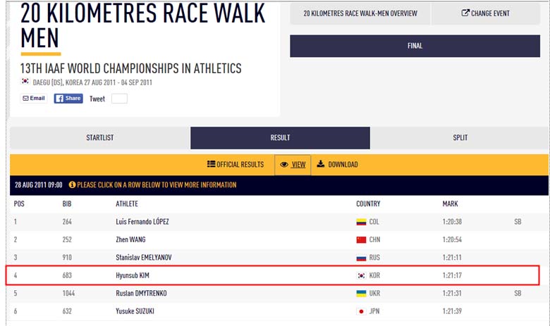Open the Ruslan Dmytrenko result row

[x=279, y=293]
